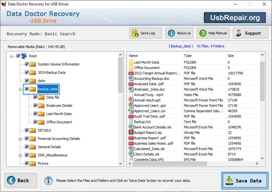Click the folder icon of Employee Details
The image size is (272, 192).
point(41,106)
